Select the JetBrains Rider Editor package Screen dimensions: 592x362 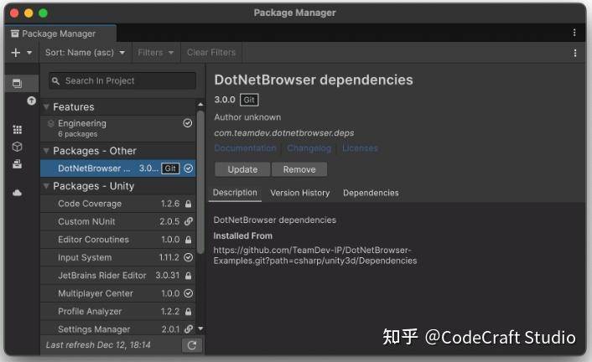pos(117,276)
